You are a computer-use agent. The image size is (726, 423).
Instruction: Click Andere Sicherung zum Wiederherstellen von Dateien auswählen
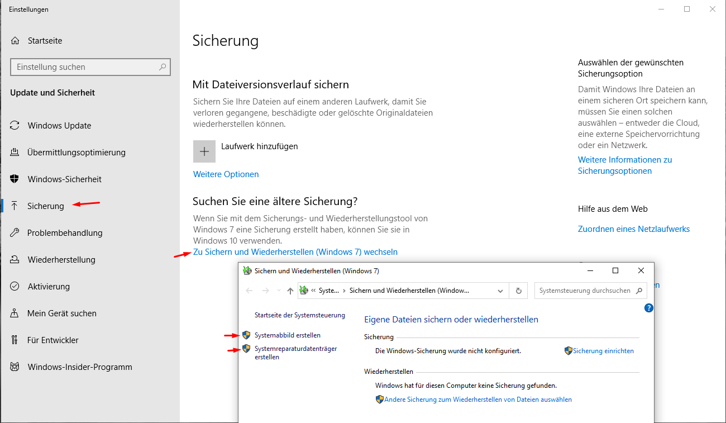pos(478,400)
